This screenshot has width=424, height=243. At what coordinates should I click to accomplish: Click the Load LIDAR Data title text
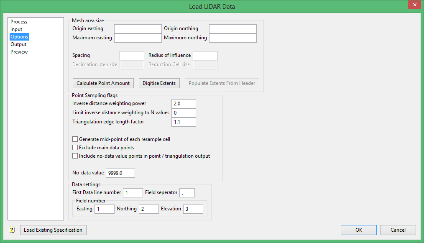(212, 7)
